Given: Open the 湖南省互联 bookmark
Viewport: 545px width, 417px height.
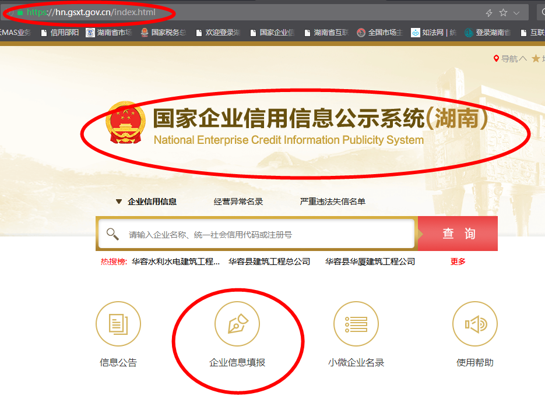Looking at the screenshot, I should click(326, 33).
